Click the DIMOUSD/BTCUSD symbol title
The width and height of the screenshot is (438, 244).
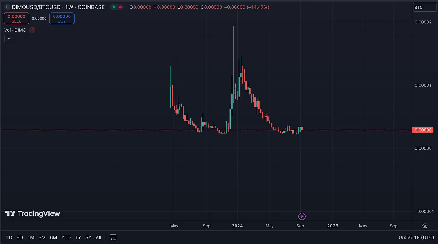pos(36,7)
